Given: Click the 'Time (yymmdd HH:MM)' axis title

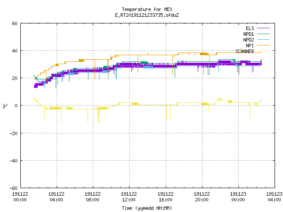Looking at the screenshot, I should (147, 208).
